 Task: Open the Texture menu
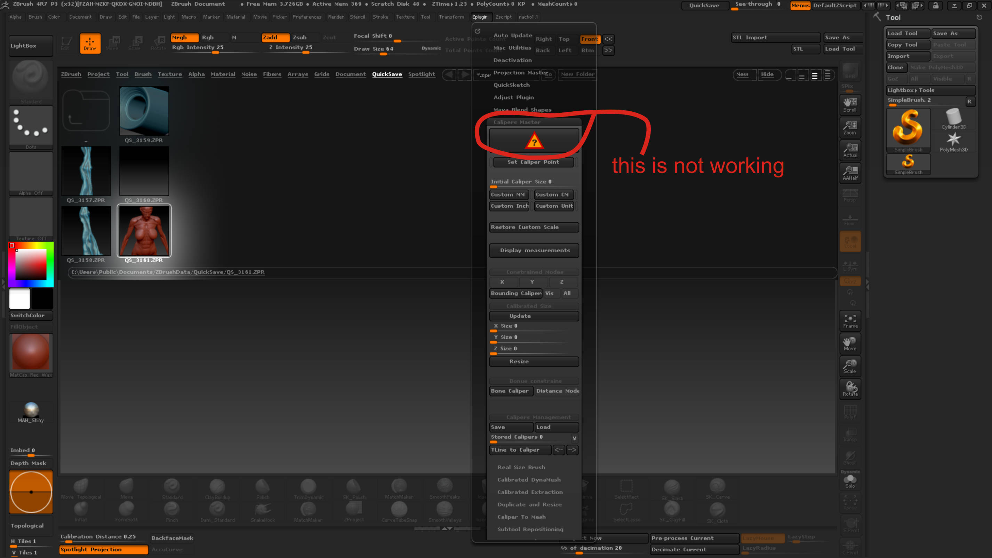point(405,17)
